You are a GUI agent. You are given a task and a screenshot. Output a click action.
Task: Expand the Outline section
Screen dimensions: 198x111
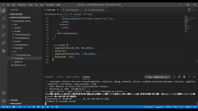(25, 100)
